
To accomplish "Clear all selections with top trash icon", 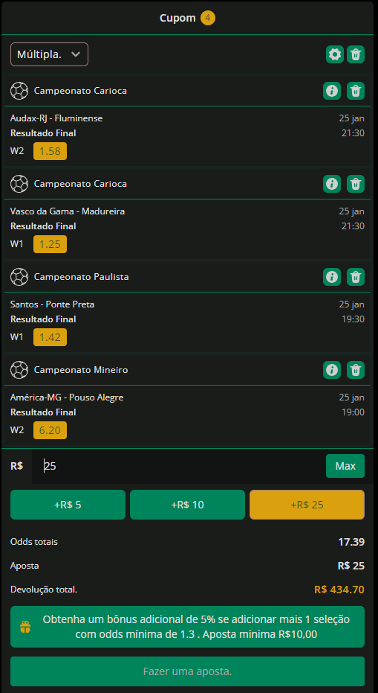I will coord(356,54).
